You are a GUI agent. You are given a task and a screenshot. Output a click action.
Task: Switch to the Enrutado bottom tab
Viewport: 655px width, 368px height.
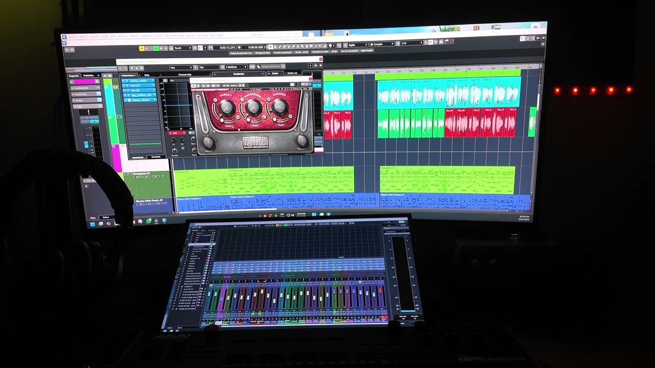[x=156, y=157]
